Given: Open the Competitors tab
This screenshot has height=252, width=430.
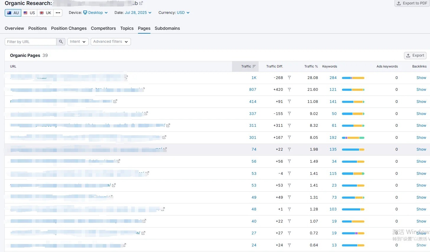Looking at the screenshot, I should pyautogui.click(x=103, y=28).
